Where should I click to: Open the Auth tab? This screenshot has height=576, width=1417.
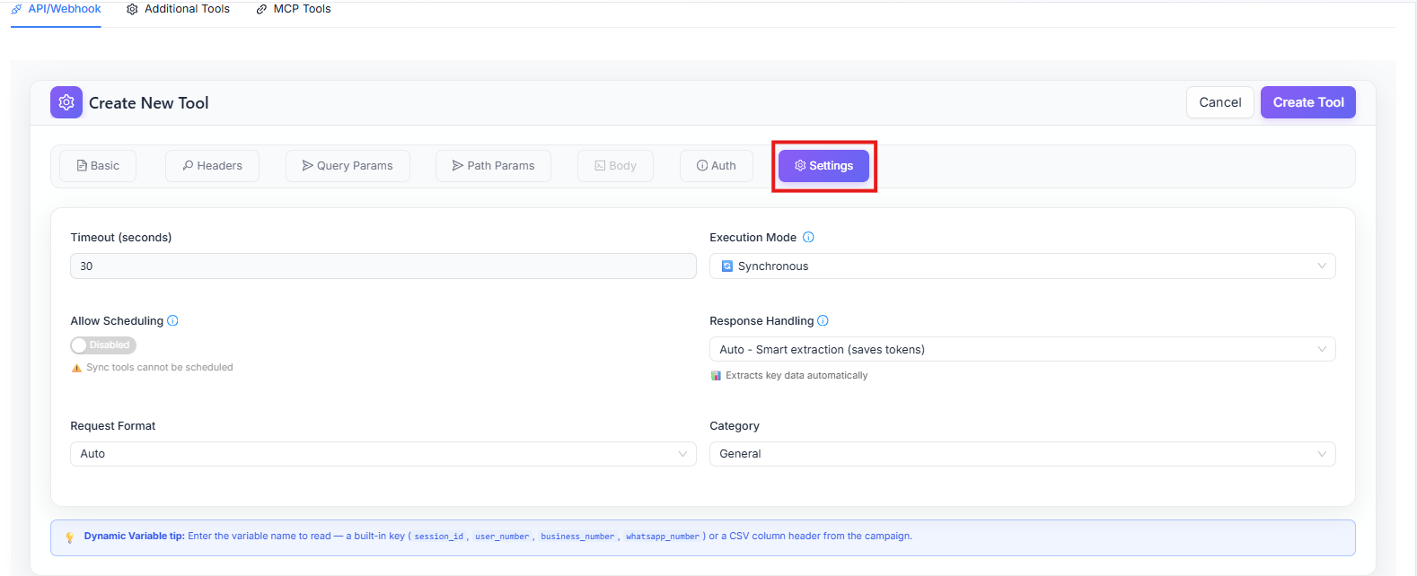(x=717, y=166)
